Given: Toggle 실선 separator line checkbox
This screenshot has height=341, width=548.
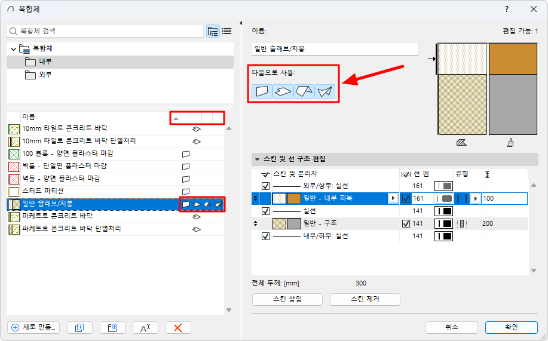Looking at the screenshot, I should [x=265, y=211].
